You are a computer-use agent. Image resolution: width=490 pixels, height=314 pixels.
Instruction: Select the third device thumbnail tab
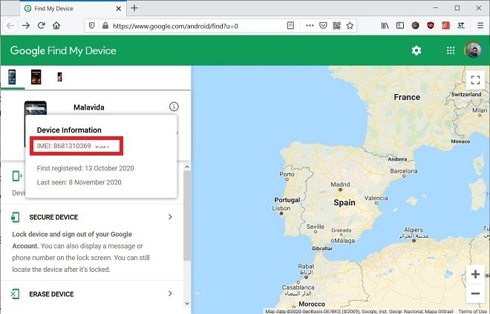point(59,77)
